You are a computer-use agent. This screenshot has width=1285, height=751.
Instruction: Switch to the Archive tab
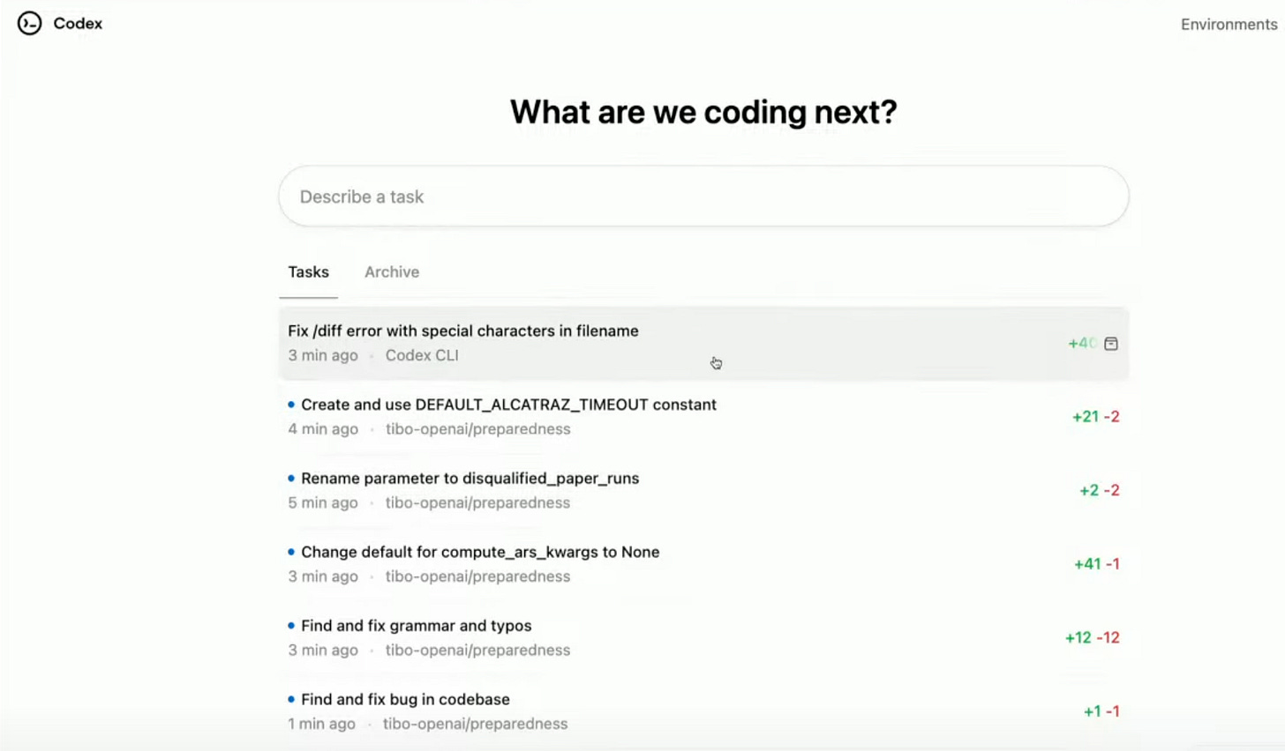pyautogui.click(x=392, y=272)
